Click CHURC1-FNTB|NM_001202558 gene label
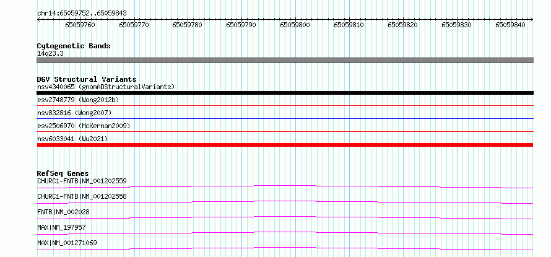This screenshot has width=551, height=257. tap(82, 196)
